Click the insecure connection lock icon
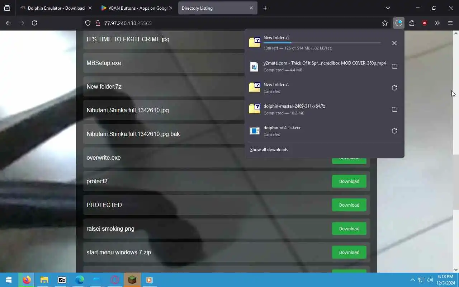This screenshot has height=287, width=459. (x=98, y=23)
